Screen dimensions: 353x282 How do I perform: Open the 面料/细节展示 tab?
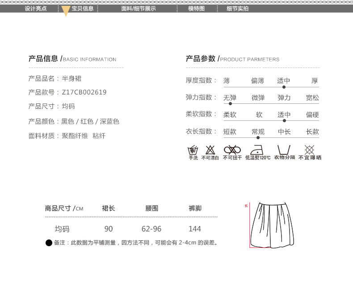pos(139,9)
